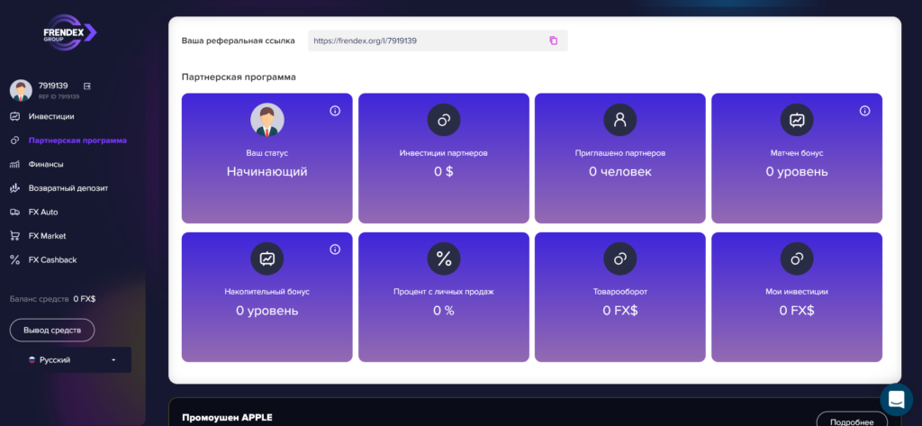The height and width of the screenshot is (426, 922).
Task: Show info for Ваш статус card
Action: click(335, 111)
